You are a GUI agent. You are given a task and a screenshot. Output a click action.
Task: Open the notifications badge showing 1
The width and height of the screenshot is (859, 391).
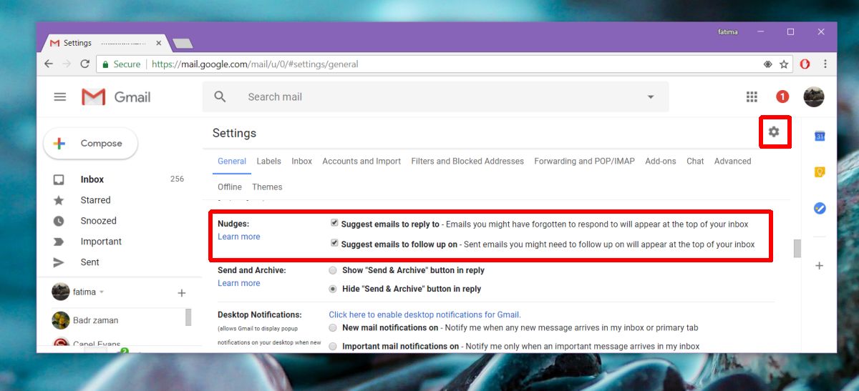782,96
